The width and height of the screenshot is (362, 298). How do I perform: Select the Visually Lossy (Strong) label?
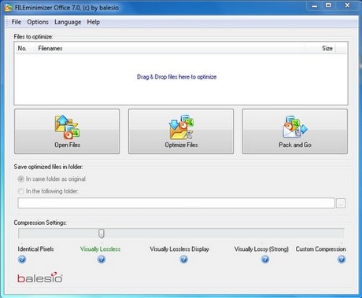coord(261,249)
